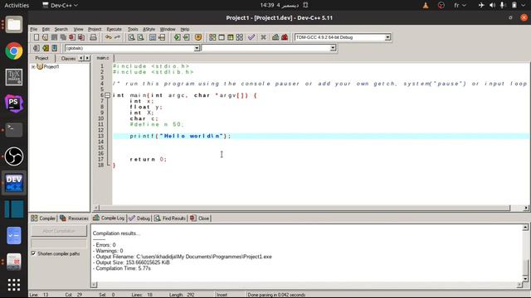Viewport: 531px width, 298px height.
Task: Open the File menu
Action: pyautogui.click(x=34, y=29)
